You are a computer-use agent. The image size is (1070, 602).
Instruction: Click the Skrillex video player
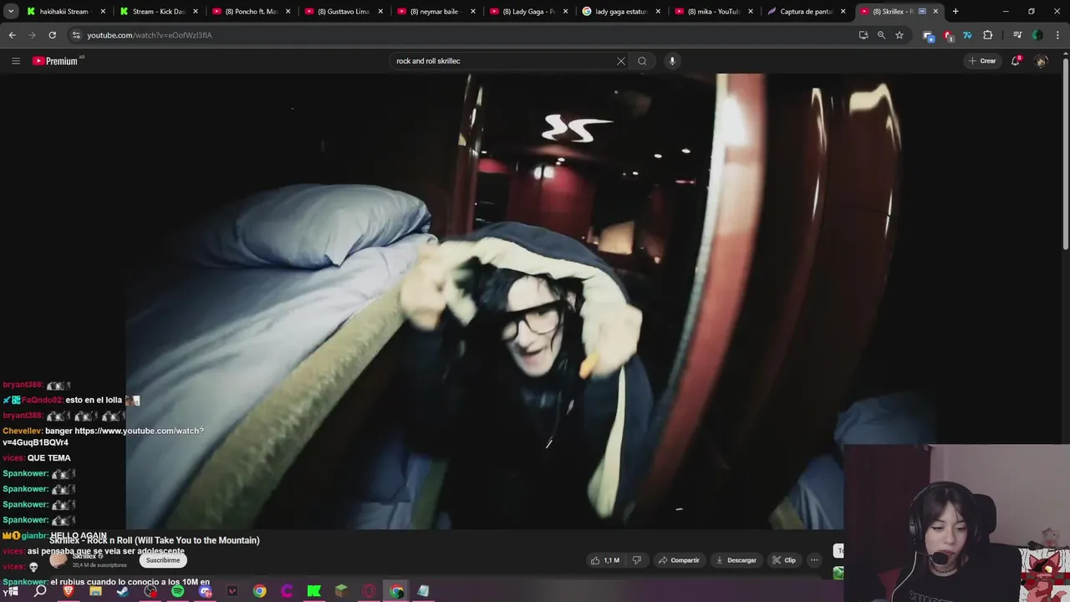535,301
